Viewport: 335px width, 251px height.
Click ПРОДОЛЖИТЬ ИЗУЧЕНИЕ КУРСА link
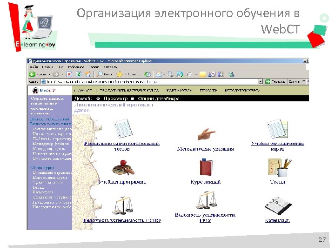(129, 91)
